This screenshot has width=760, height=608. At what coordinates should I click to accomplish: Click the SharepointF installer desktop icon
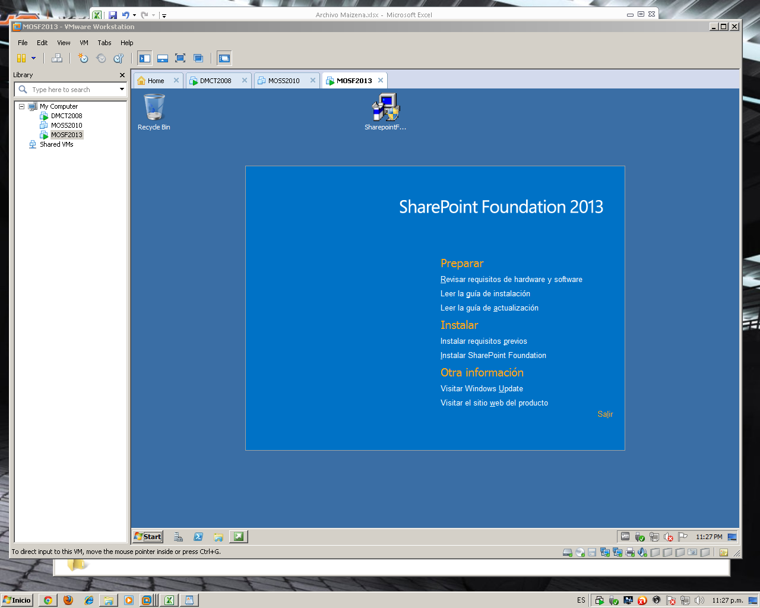point(385,112)
